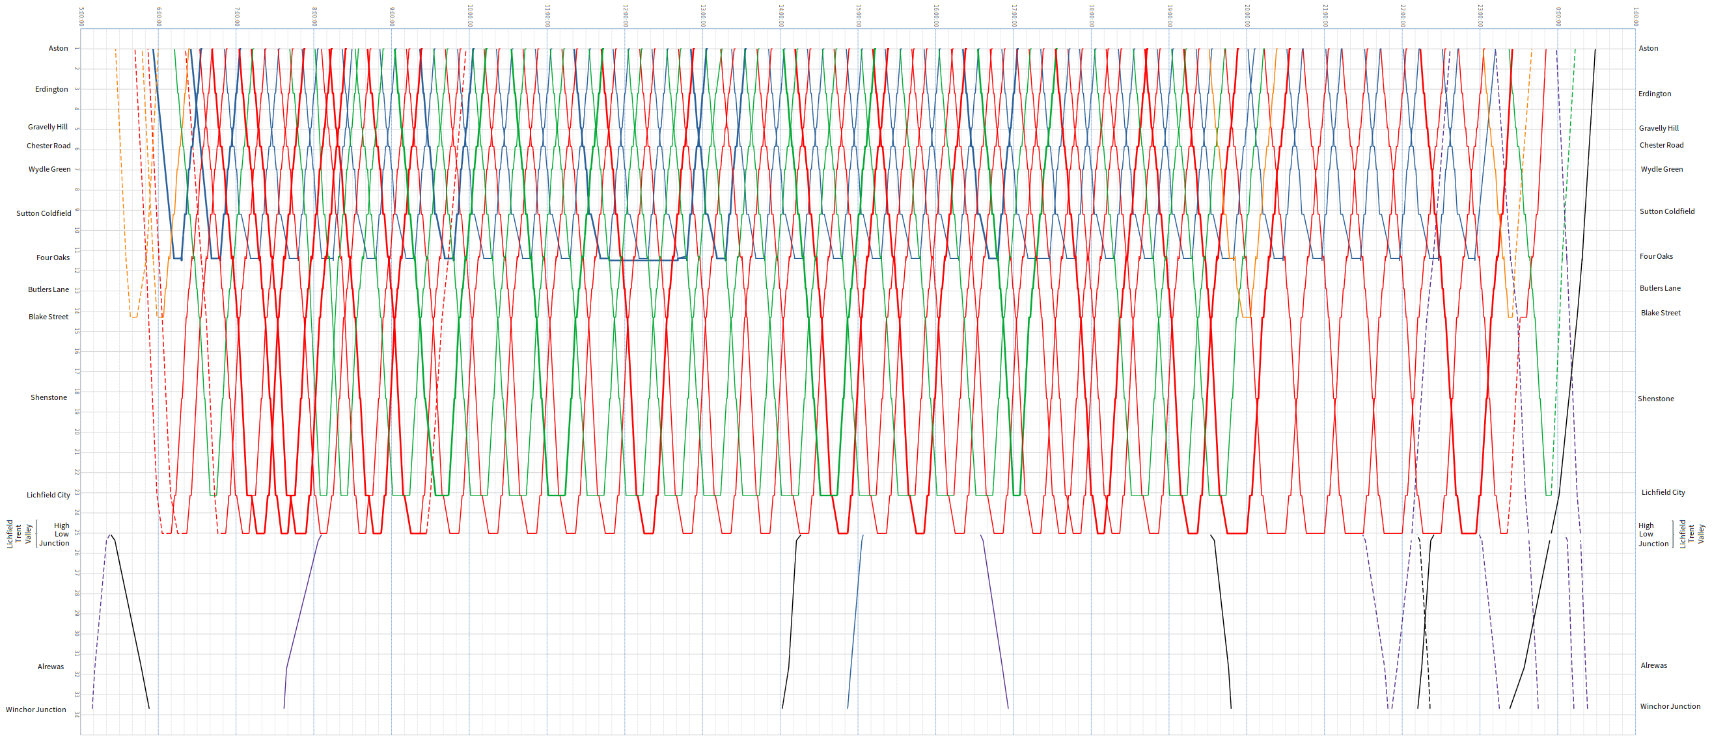This screenshot has width=1712, height=742.
Task: Select the left-side Erdington station label
Action: [x=51, y=89]
